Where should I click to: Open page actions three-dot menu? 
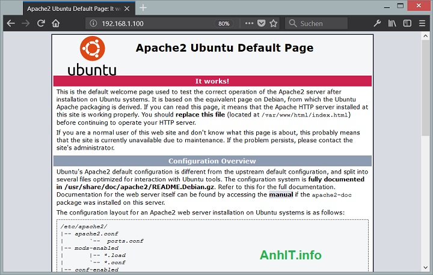tap(249, 23)
